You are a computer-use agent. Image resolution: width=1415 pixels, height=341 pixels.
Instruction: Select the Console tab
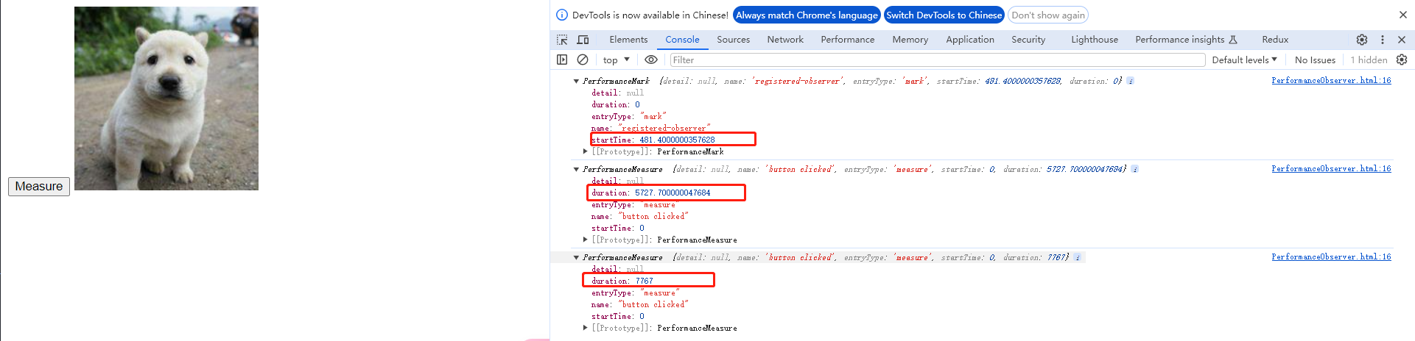tap(682, 40)
